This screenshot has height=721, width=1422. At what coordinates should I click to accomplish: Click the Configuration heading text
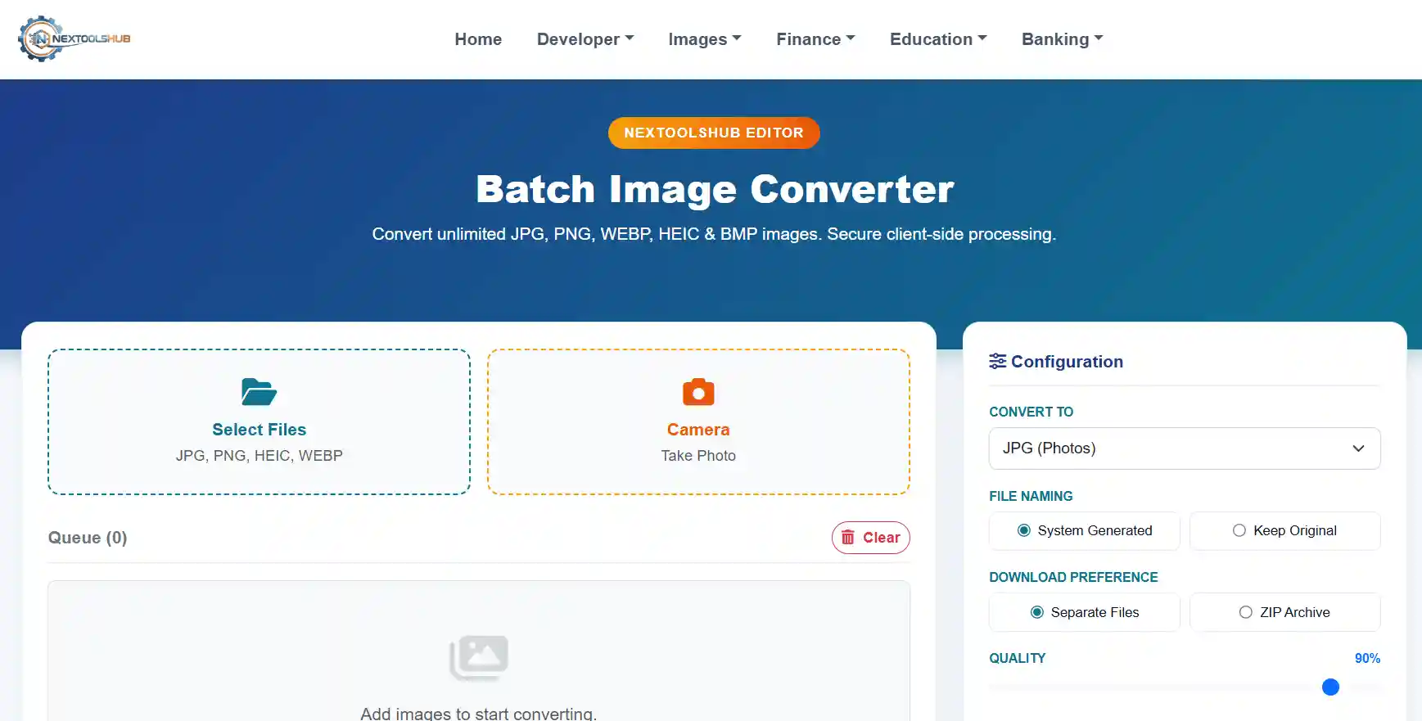pos(1067,362)
